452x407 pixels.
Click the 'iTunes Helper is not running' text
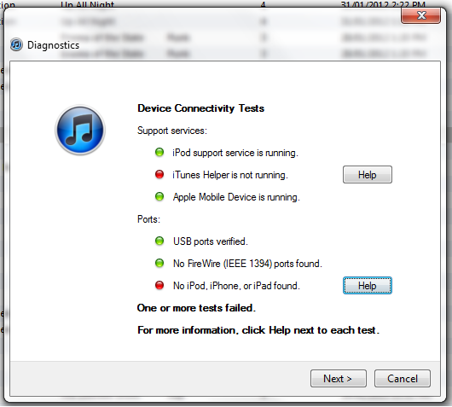click(230, 175)
